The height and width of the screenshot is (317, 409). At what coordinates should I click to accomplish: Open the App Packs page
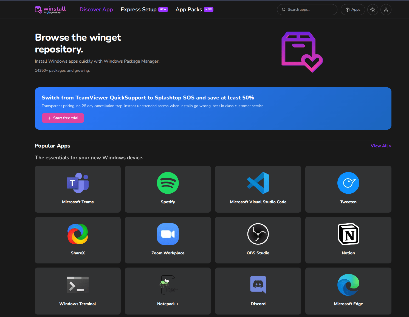click(189, 10)
